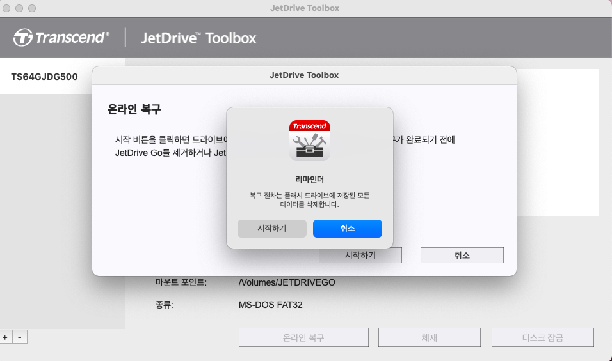
Task: Click the minus button below sidebar
Action: click(x=20, y=337)
